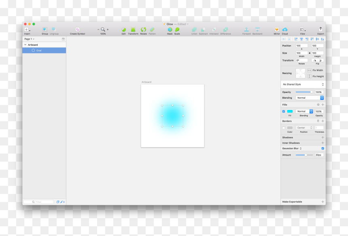The height and width of the screenshot is (236, 348).
Task: Open the border Position dropdown
Action: pos(304,128)
